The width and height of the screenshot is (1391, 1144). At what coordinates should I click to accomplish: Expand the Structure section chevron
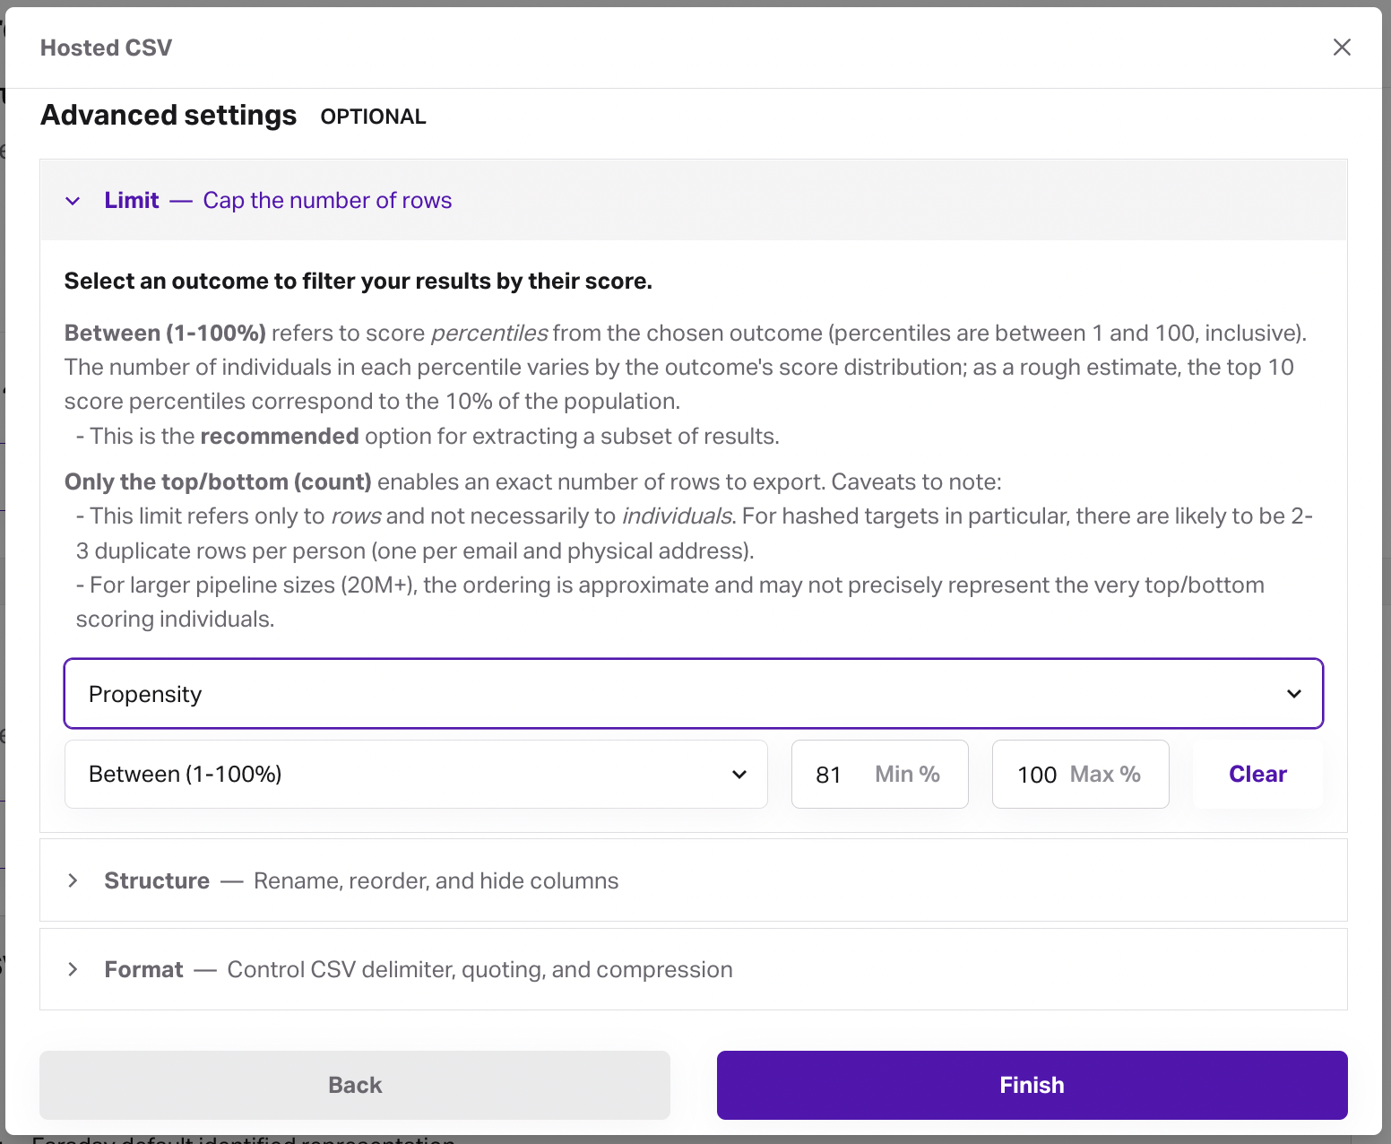(73, 880)
